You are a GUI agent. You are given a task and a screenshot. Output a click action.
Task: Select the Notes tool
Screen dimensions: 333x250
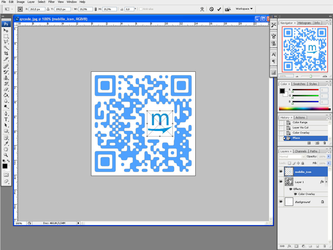(x=6, y=138)
